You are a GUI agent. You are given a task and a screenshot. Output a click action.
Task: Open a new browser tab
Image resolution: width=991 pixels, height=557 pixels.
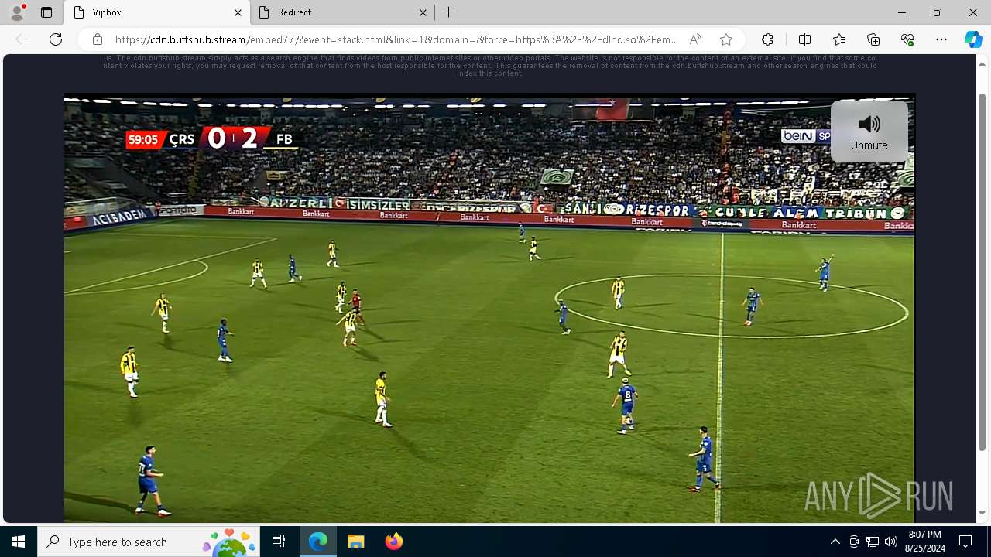click(x=449, y=12)
